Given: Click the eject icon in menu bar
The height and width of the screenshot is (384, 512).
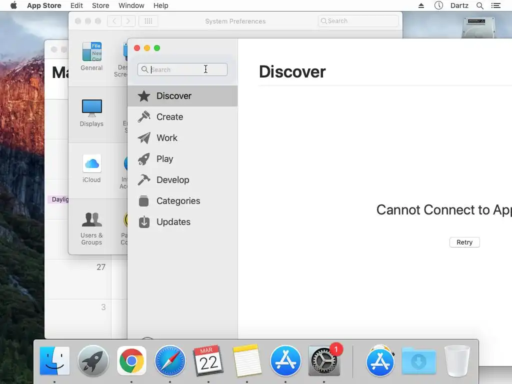Looking at the screenshot, I should 421,5.
